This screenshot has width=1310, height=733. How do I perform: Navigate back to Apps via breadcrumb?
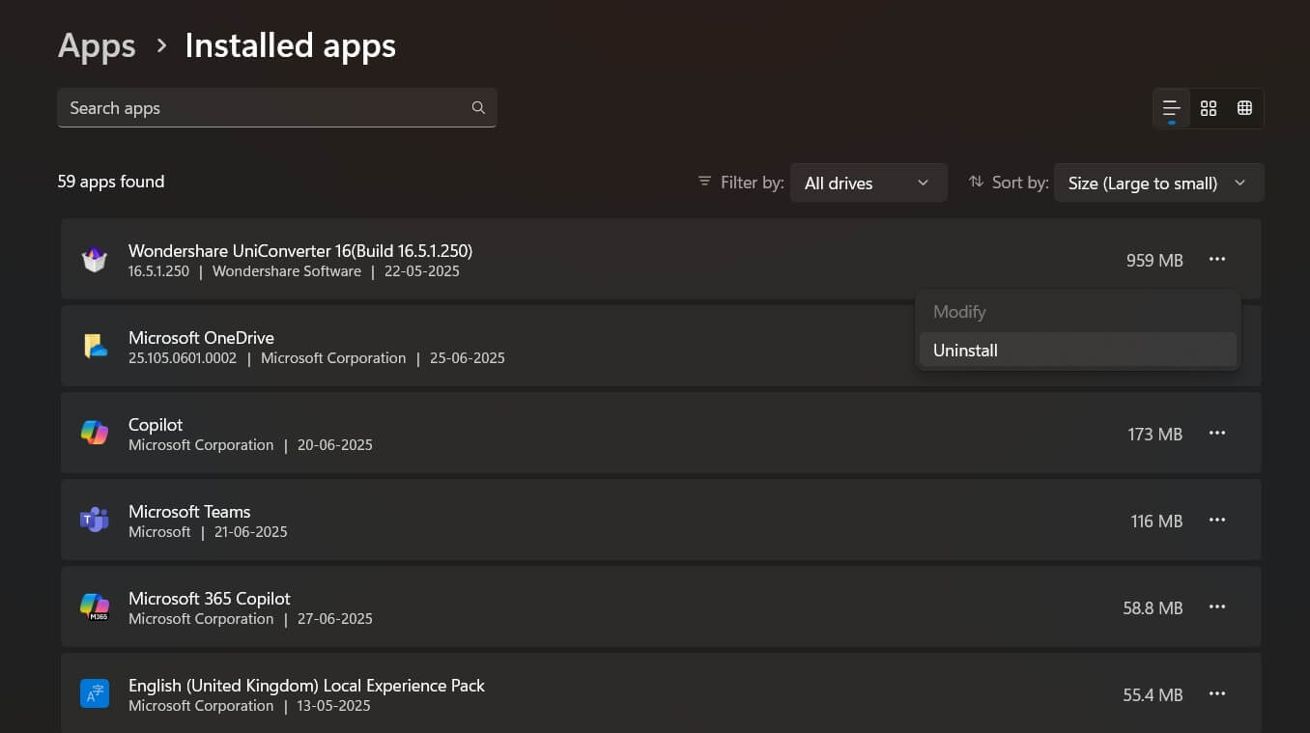click(x=97, y=44)
